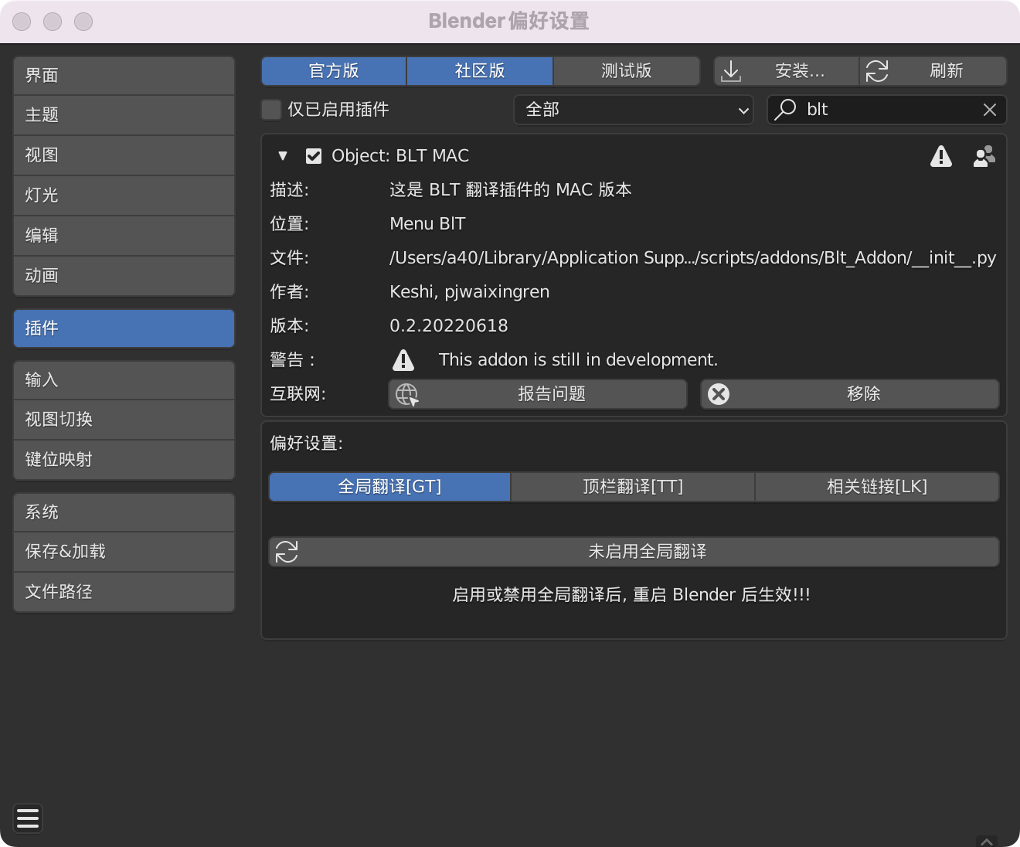Viewport: 1020px width, 847px height.
Task: Open the hamburger menu at bottom left
Action: (x=28, y=818)
